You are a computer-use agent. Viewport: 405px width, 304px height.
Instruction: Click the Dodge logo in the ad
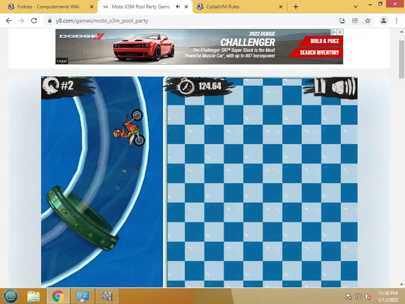coord(81,36)
